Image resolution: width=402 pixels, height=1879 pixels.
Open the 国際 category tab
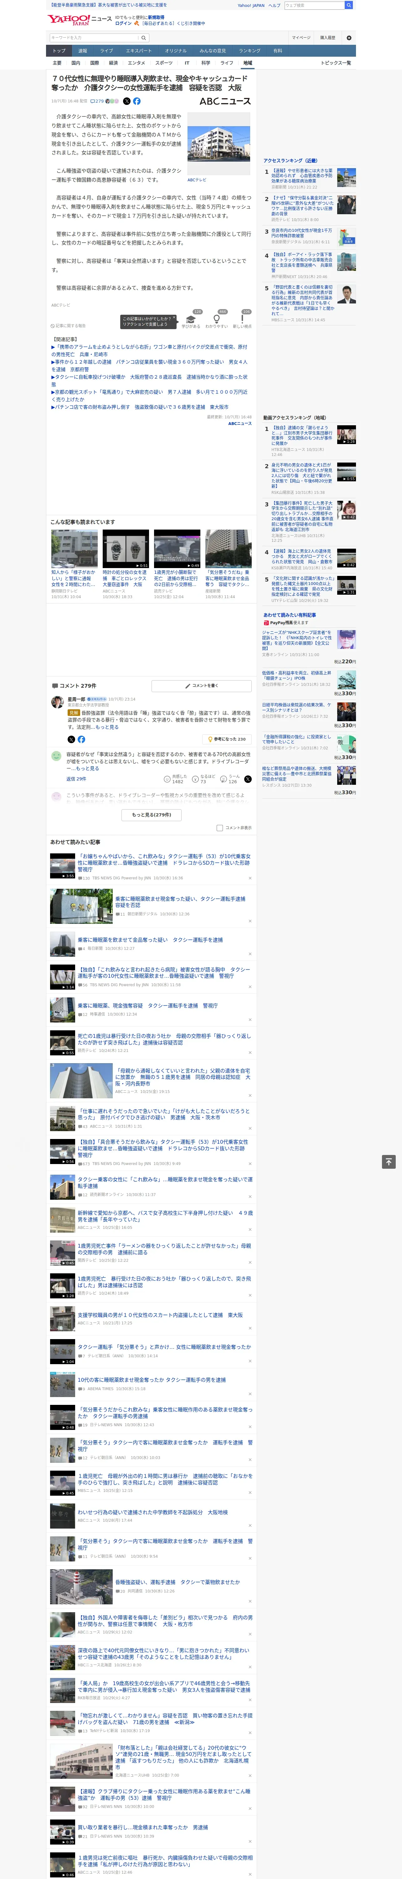coord(95,63)
